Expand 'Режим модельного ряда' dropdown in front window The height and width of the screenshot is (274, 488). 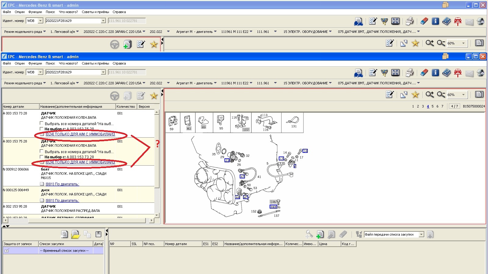pyautogui.click(x=45, y=83)
